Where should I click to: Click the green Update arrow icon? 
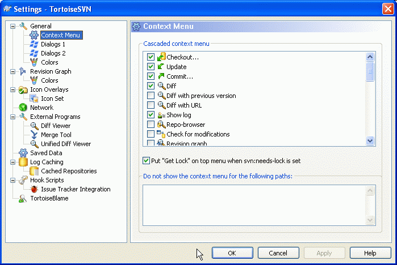pos(161,67)
